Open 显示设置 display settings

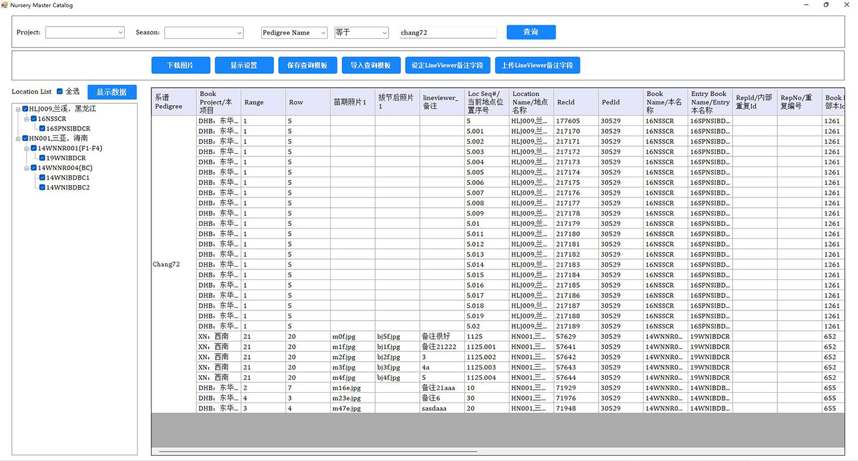click(x=244, y=65)
